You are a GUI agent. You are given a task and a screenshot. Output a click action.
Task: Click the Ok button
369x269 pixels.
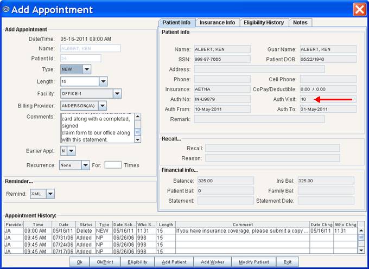[x=80, y=262]
